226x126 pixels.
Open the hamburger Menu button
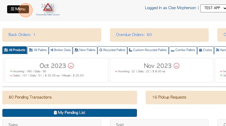point(18,9)
